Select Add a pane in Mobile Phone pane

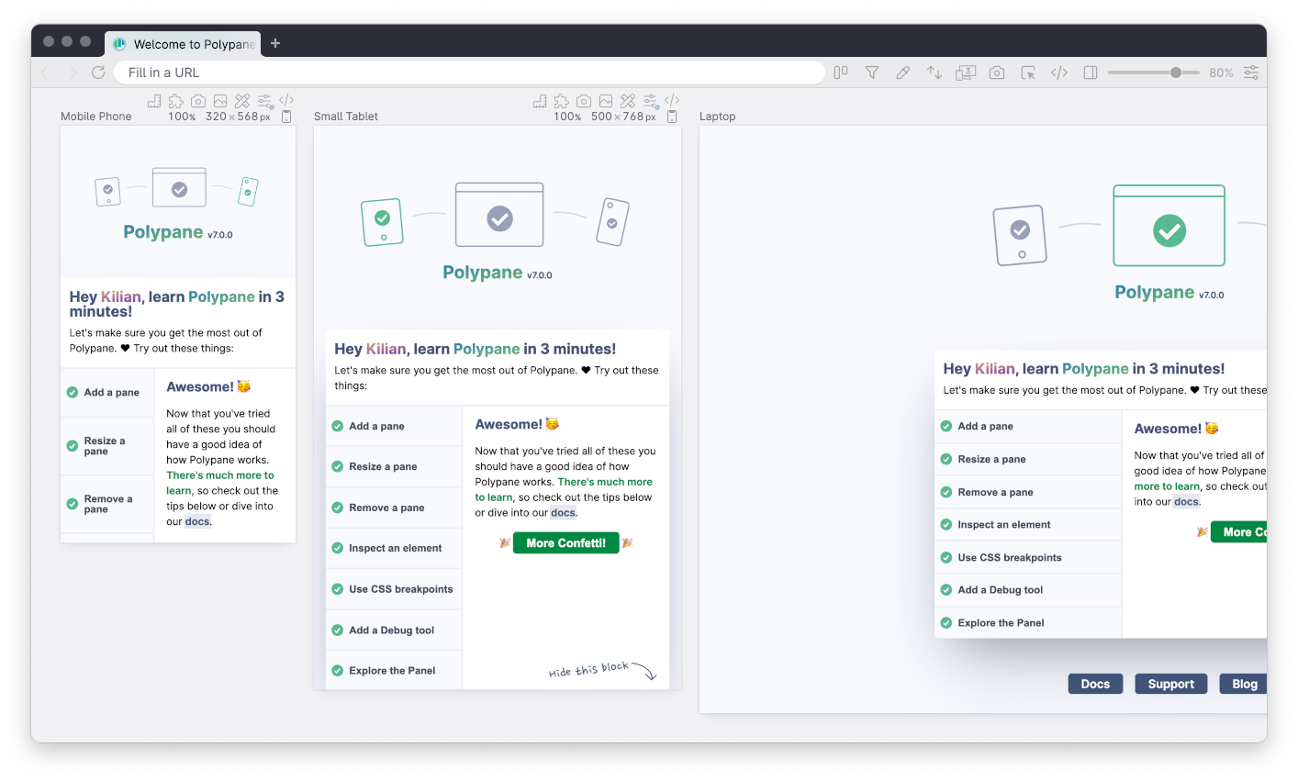(107, 393)
